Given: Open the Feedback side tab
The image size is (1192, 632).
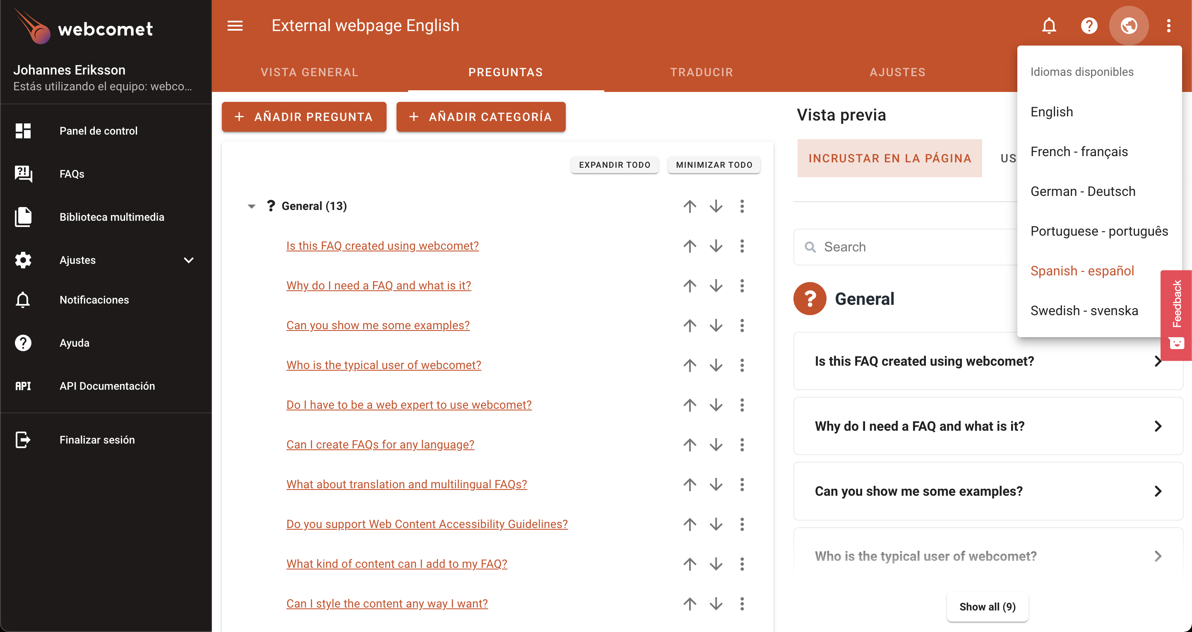Looking at the screenshot, I should click(1176, 315).
